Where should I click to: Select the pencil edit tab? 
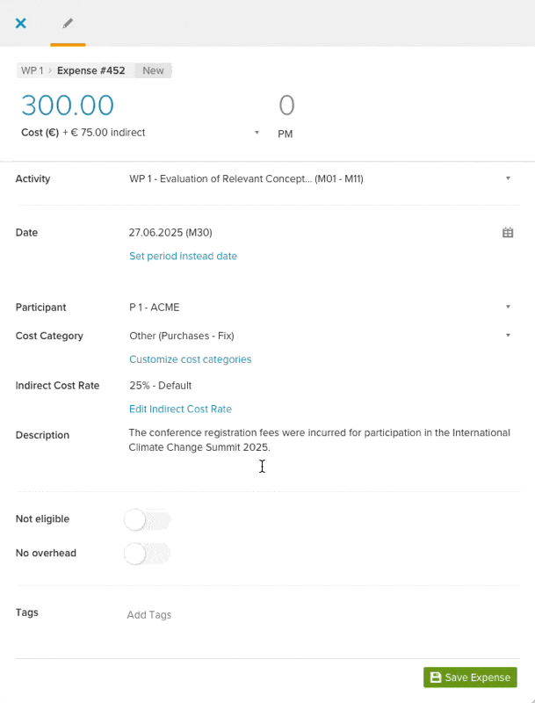point(68,24)
